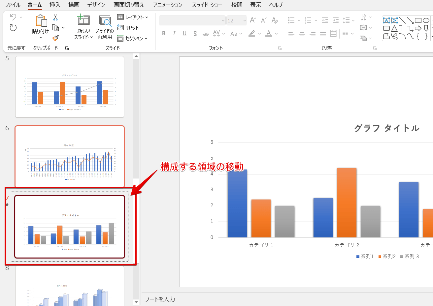Screen dimensions: 433x306
Task: Switch to the Insert (挿入) tab
Action: click(x=55, y=5)
